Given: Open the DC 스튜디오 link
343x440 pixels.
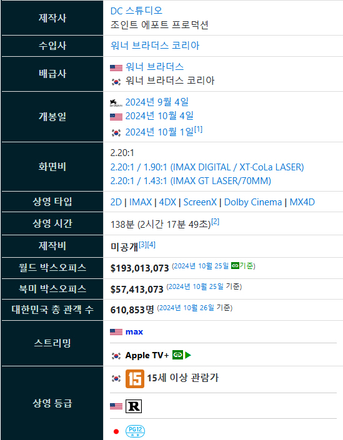Looking at the screenshot, I should 137,11.
